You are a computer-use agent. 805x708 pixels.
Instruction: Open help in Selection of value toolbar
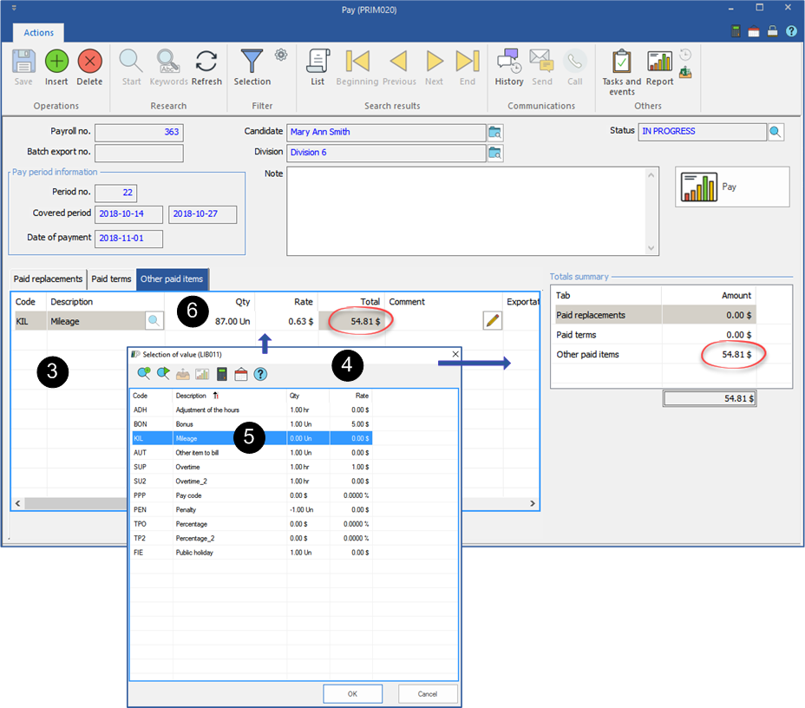(x=260, y=374)
